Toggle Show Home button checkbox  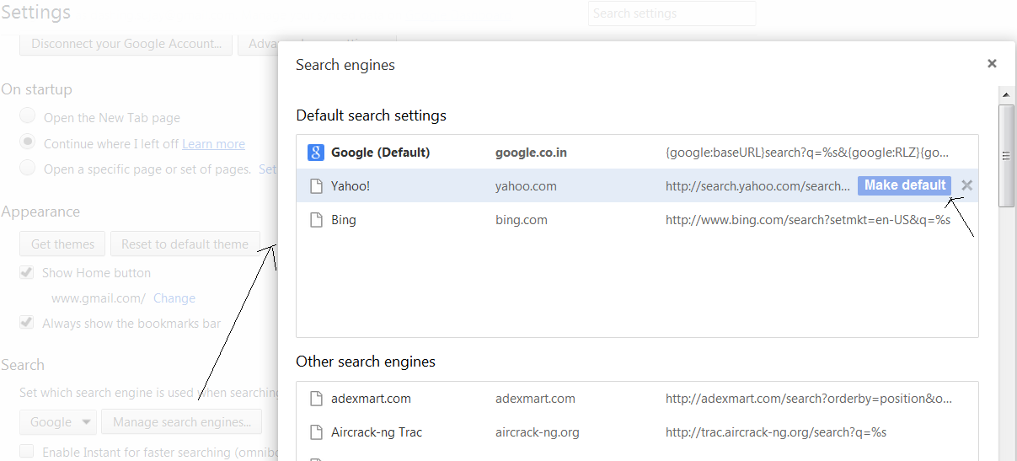pyautogui.click(x=27, y=272)
